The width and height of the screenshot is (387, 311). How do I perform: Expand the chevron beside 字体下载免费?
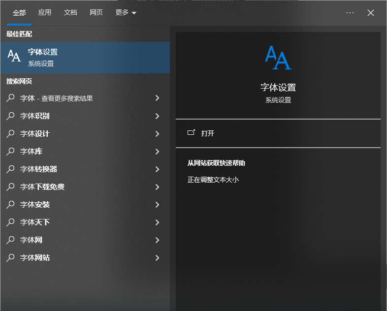click(157, 187)
